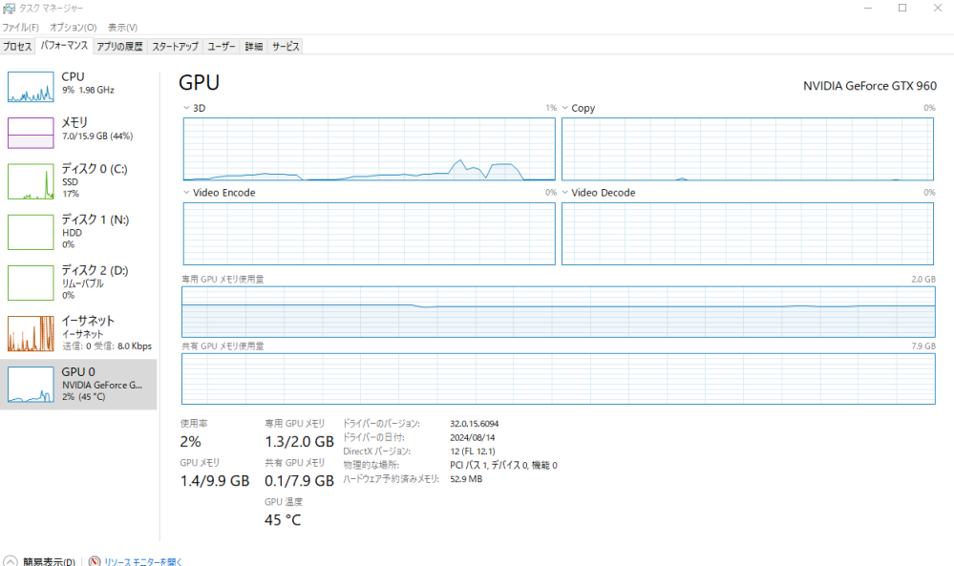
Task: Minimize the Task Manager window
Action: [868, 8]
